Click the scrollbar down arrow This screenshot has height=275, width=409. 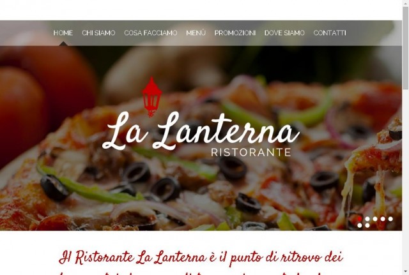pos(406,272)
